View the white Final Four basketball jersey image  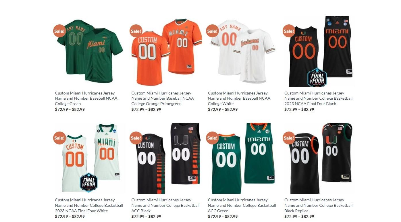90,158
